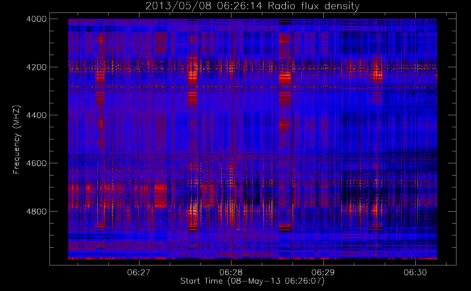This screenshot has width=471, height=291.
Task: Click the 4600 frequency tick label
Action: click(36, 163)
